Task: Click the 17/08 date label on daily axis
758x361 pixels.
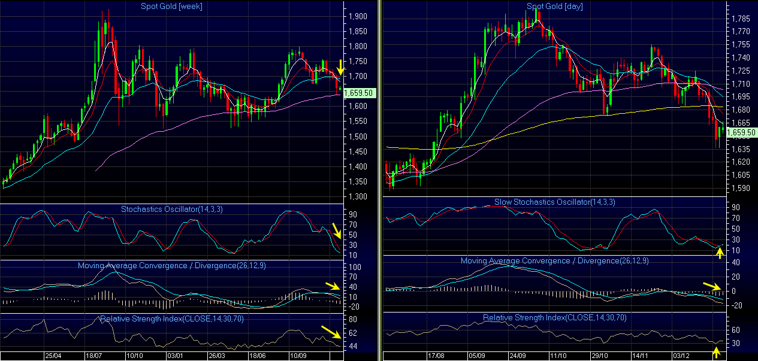Action: (x=437, y=355)
